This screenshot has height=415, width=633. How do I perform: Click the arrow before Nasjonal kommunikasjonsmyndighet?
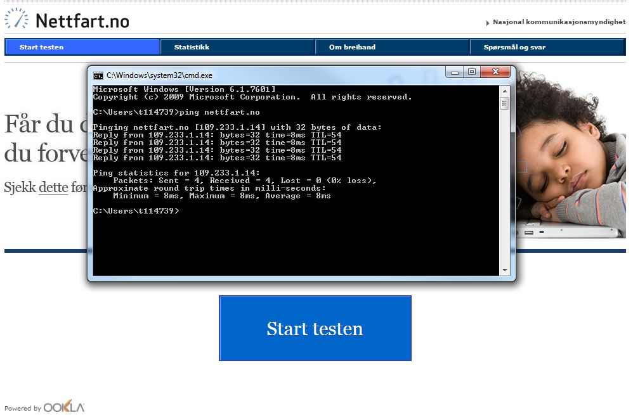tap(488, 23)
